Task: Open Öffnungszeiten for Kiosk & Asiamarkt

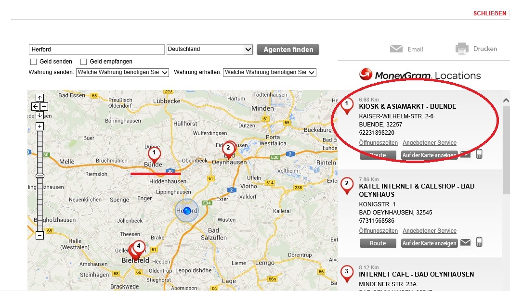Action: pos(378,143)
